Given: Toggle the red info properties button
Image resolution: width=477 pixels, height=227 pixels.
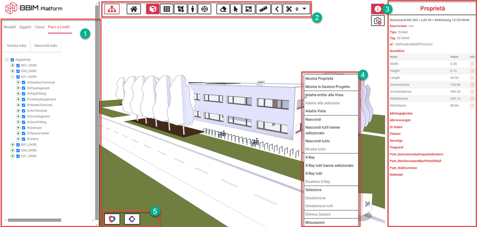Looking at the screenshot, I should [378, 9].
